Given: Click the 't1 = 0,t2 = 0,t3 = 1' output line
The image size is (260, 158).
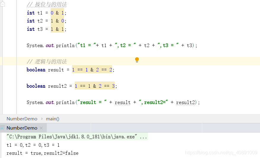Looking at the screenshot, I should click(33, 145).
